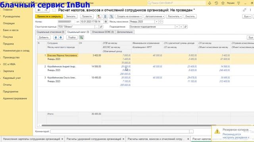Screen dimensions: 254x142
Task: Close the Расчеты удержаний сотрудников организаций tab
Action: 123,139
